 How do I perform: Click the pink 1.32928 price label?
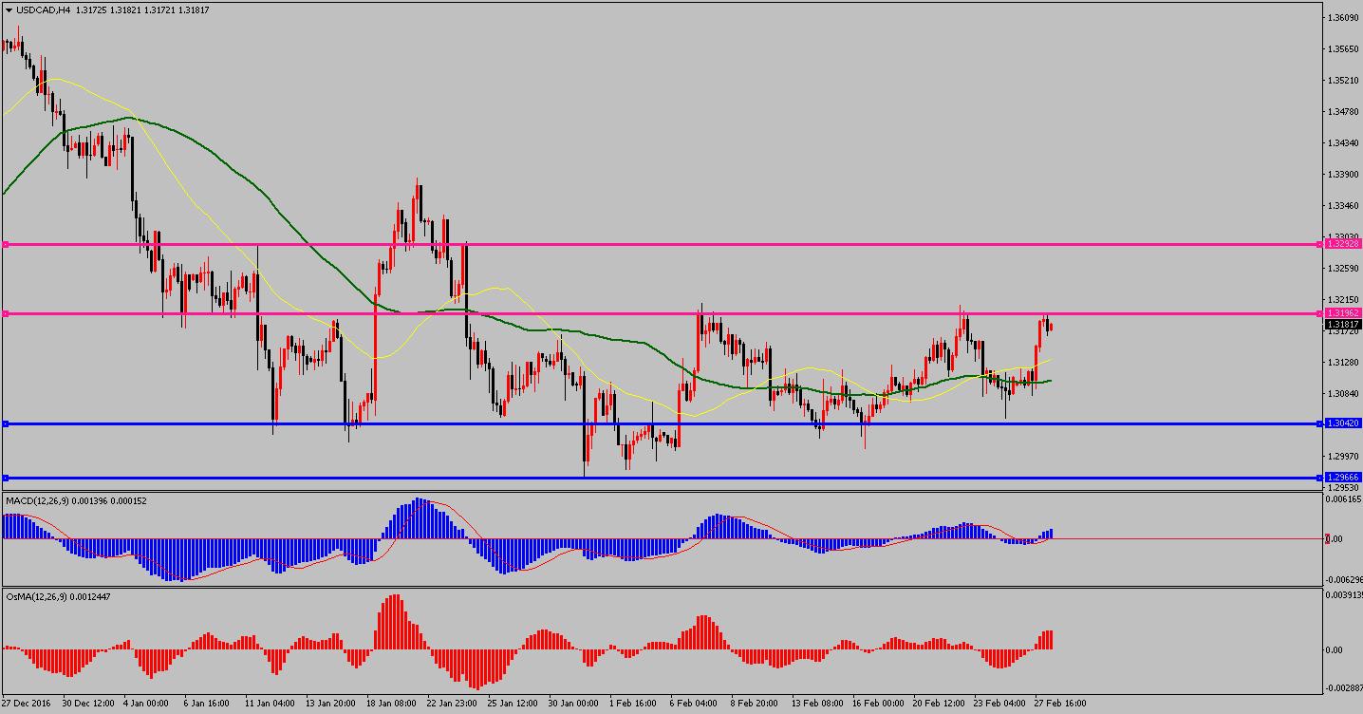coord(1342,245)
